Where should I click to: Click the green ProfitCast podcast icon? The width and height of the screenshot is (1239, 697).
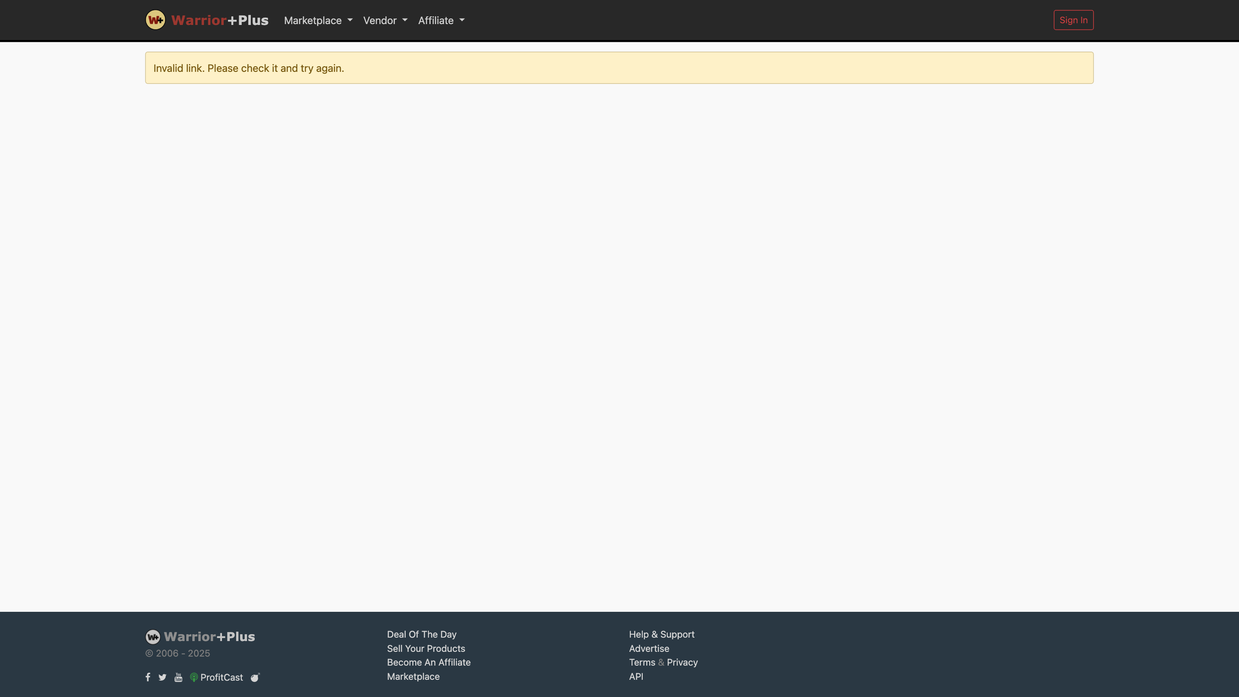[x=194, y=677]
